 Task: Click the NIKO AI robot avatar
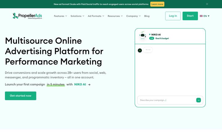click(x=142, y=35)
